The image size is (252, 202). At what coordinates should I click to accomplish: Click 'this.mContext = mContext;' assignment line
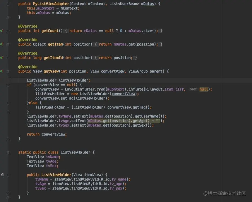[x=53, y=8]
